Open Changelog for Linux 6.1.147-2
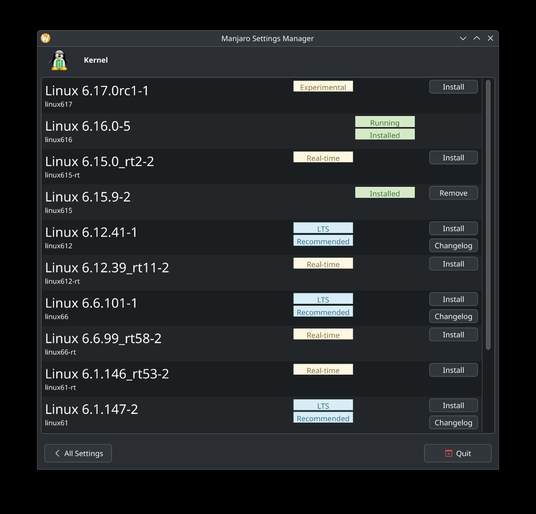 (453, 423)
